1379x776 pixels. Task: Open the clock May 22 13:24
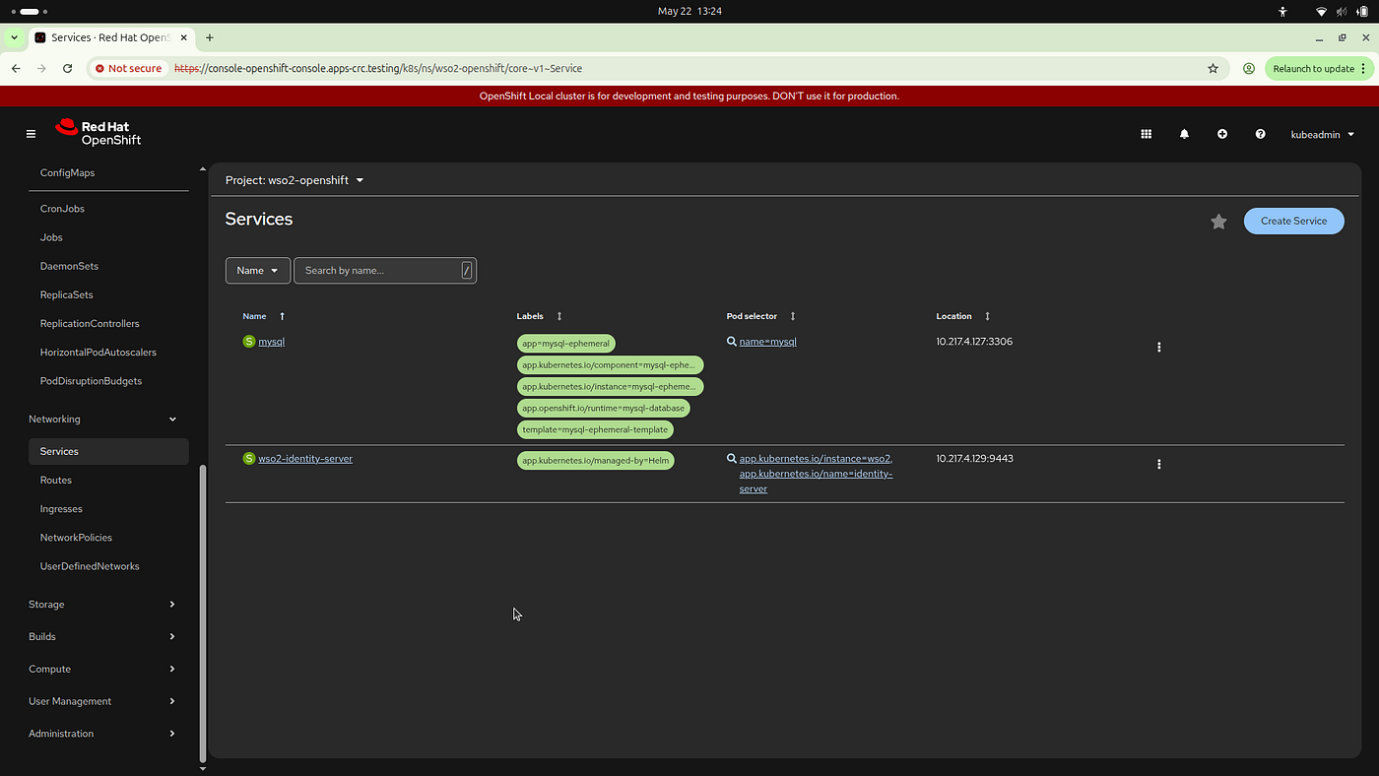[x=689, y=12]
